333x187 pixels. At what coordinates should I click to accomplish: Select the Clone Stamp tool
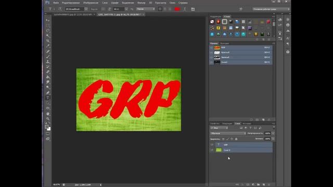(x=48, y=62)
